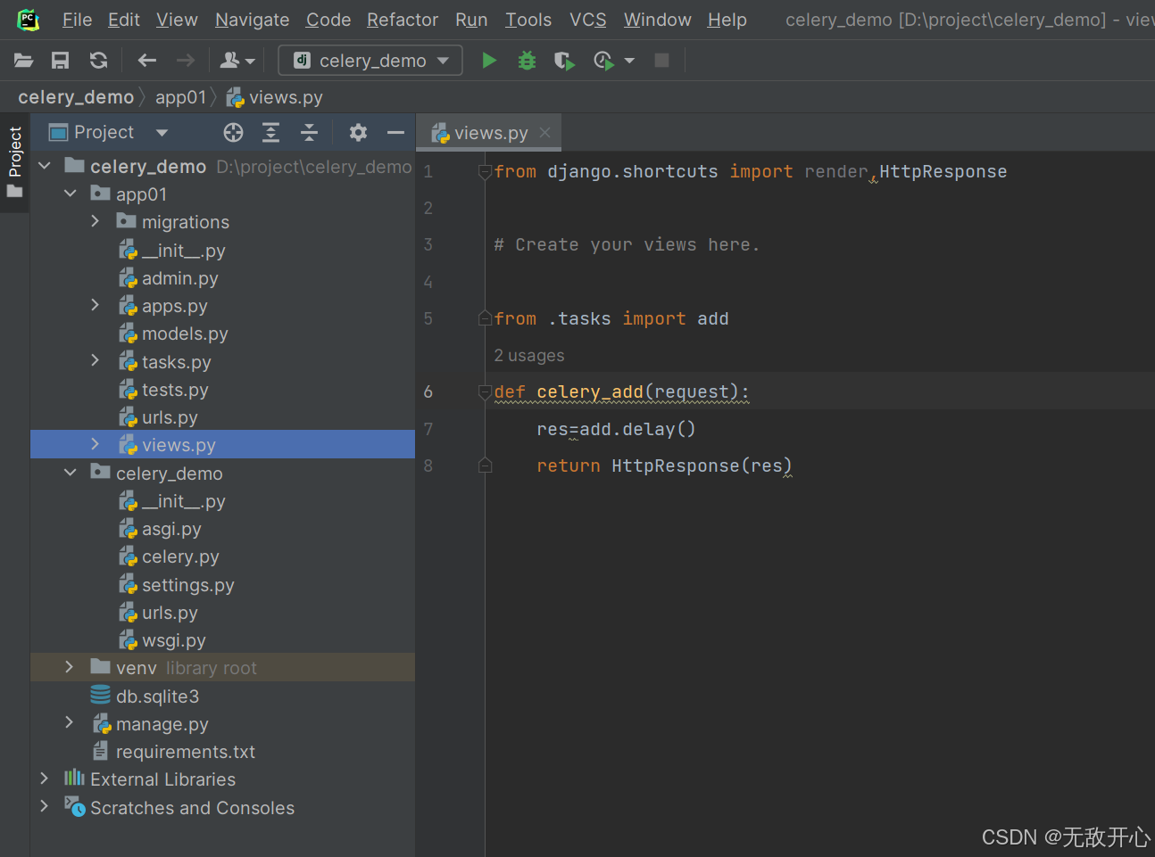This screenshot has width=1155, height=857.
Task: Click the Stop process square icon
Action: (x=661, y=61)
